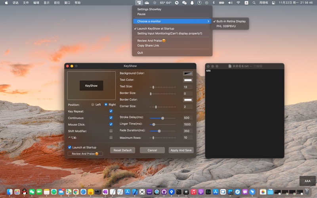Select the Left position radio button

[93, 105]
